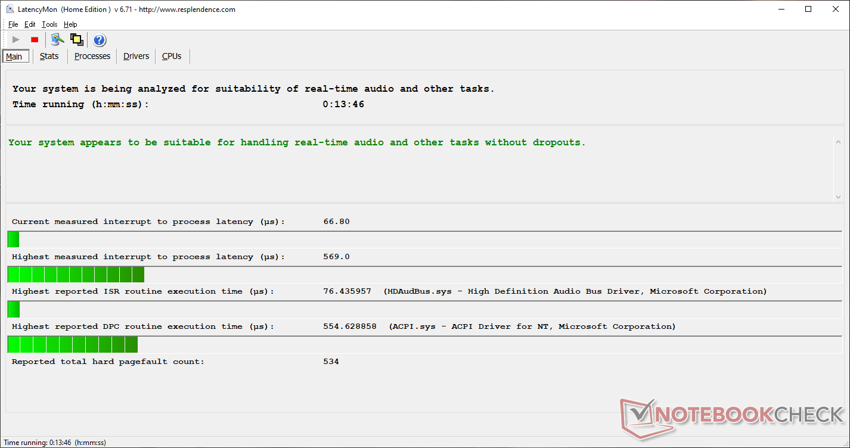The height and width of the screenshot is (448, 850).
Task: Click the 76.435957 ISR time value
Action: coord(347,291)
